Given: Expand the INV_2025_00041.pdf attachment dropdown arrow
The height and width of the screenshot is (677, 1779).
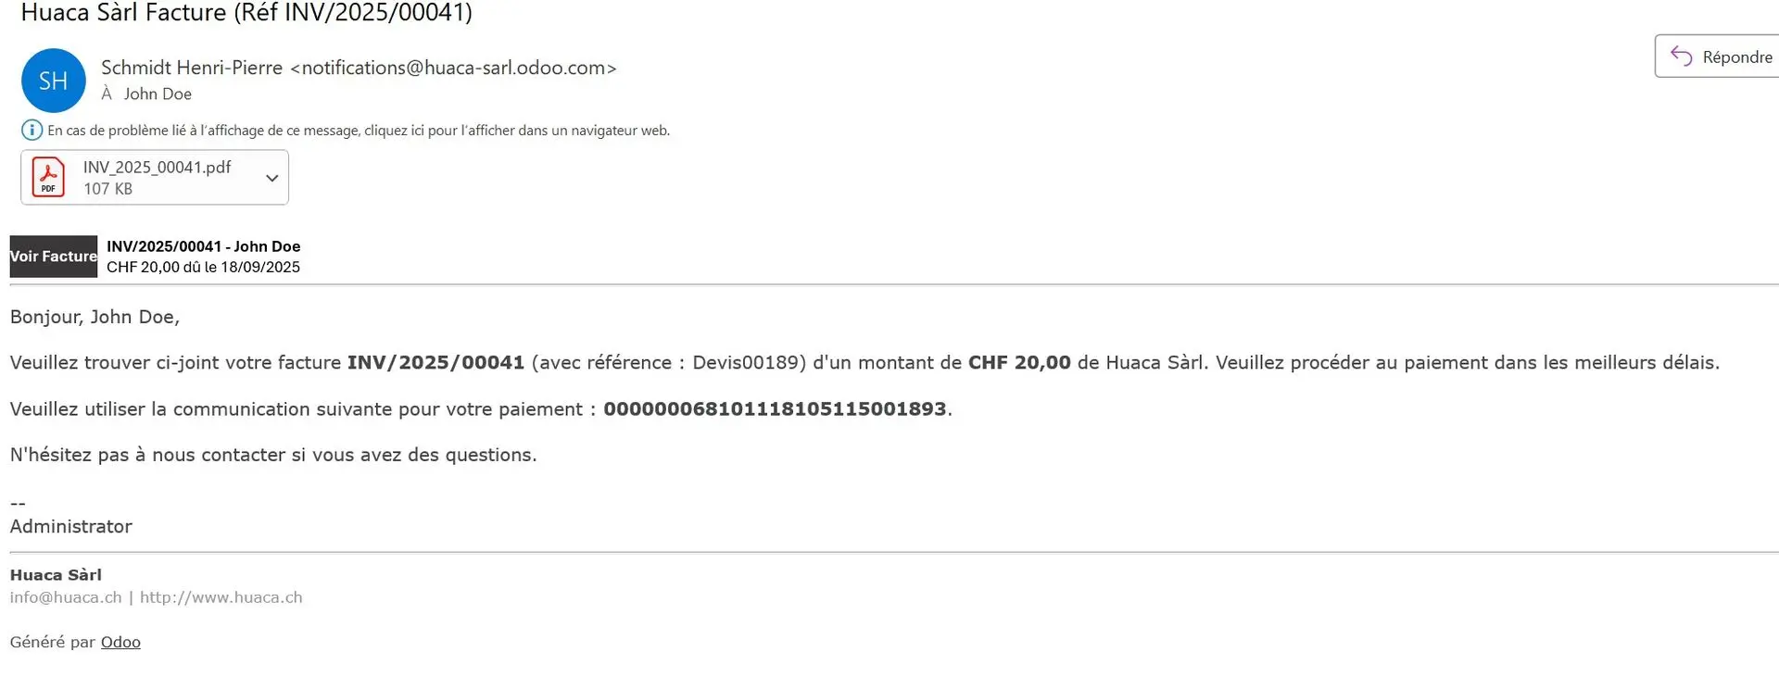Looking at the screenshot, I should pos(271,178).
